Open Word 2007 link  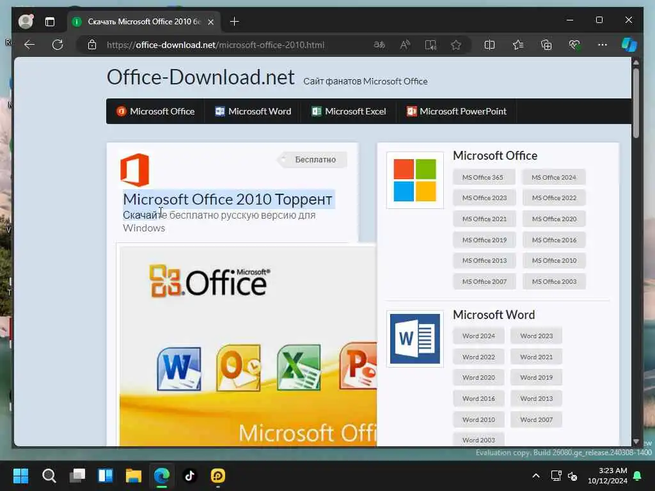[537, 419]
